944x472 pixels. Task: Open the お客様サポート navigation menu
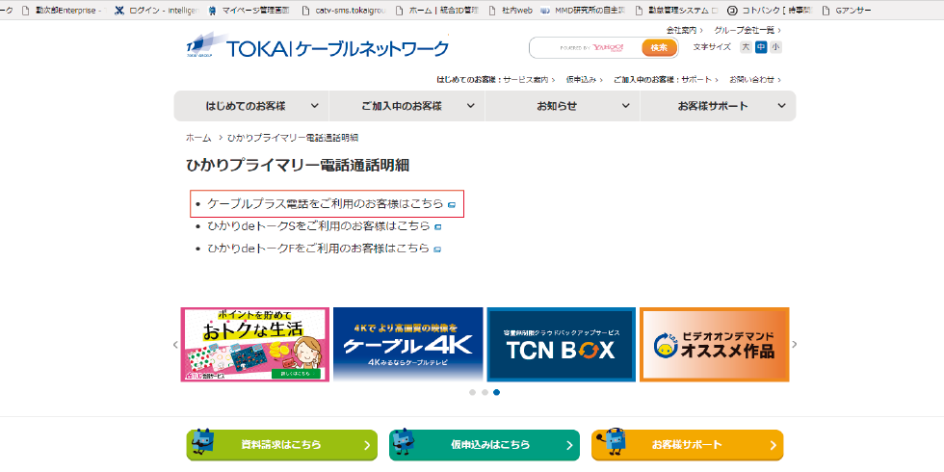(719, 106)
